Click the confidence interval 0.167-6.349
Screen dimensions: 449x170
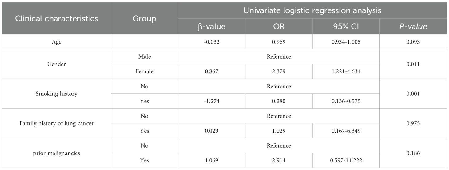346,131
